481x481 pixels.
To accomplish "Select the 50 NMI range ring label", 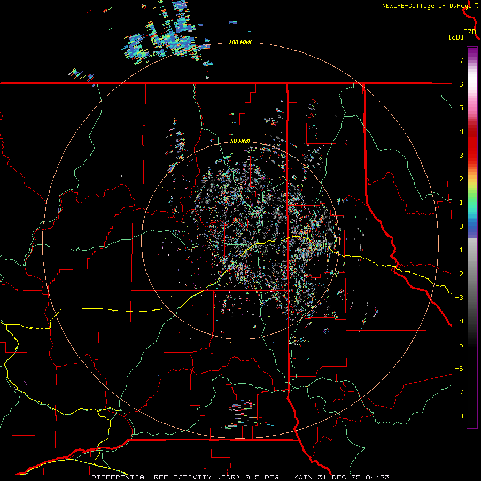I will click(x=240, y=142).
